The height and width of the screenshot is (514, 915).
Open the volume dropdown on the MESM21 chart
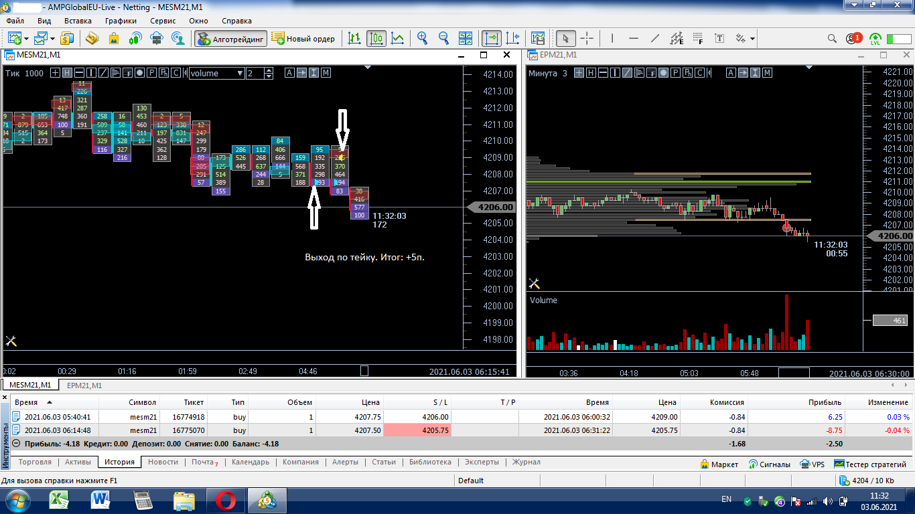coord(216,73)
